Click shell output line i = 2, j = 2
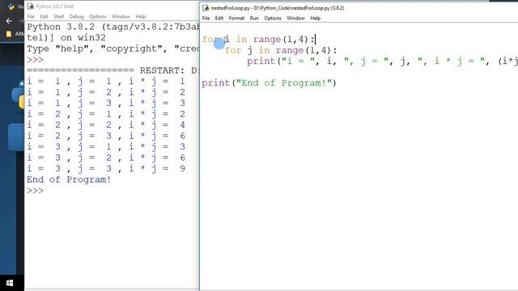The height and width of the screenshot is (291, 518). pyautogui.click(x=106, y=125)
